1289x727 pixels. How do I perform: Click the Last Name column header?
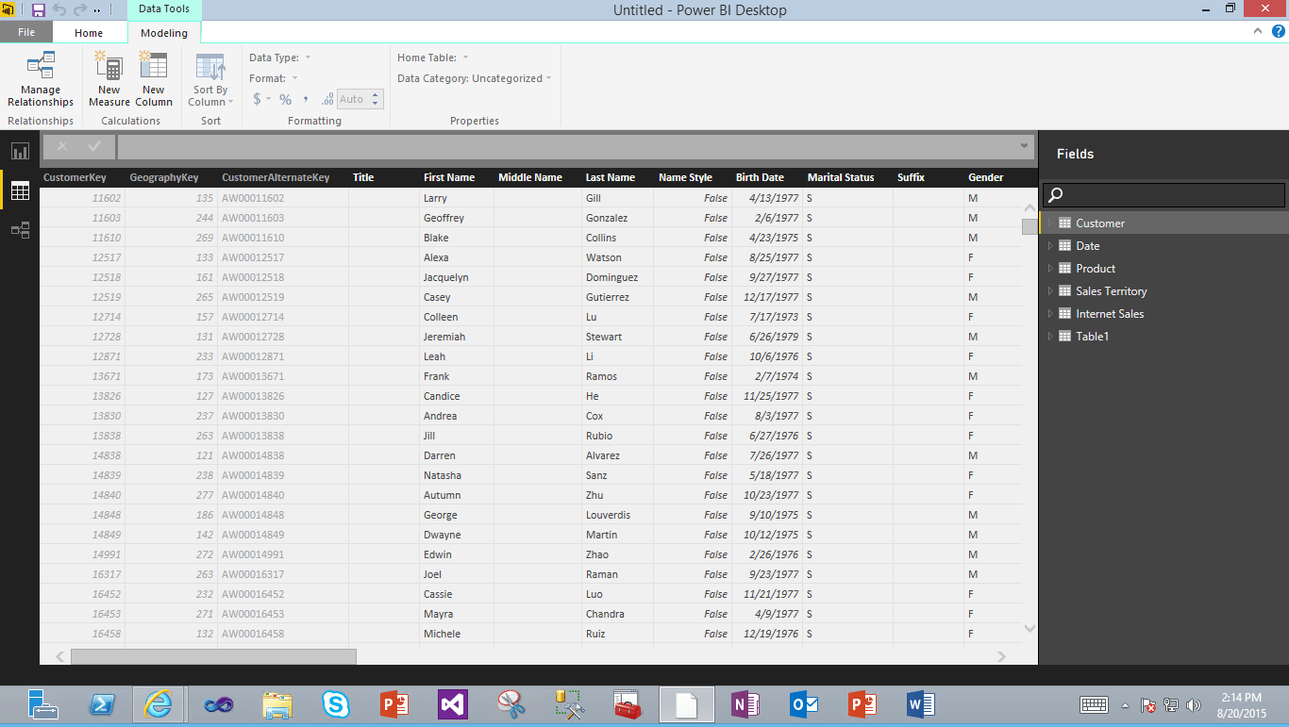point(610,177)
